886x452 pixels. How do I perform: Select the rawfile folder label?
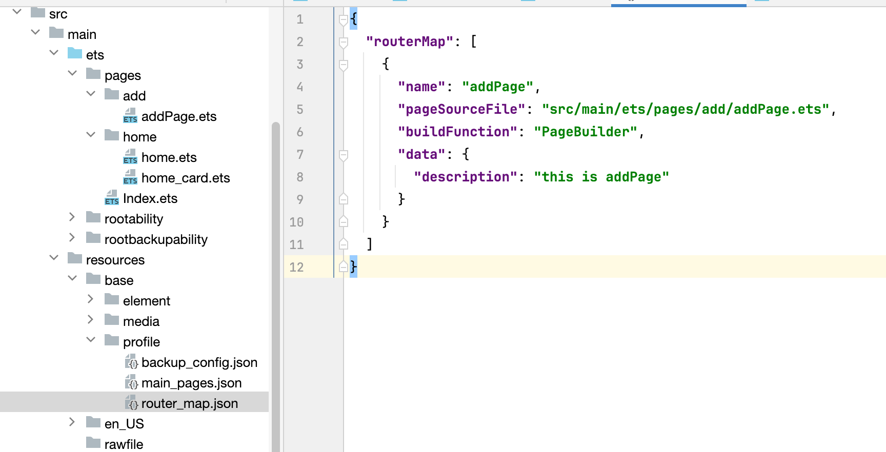(x=124, y=444)
